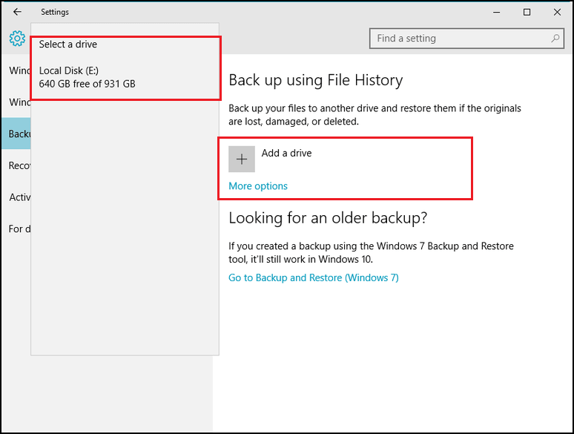Open the Recovery section in the sidebar
Screen dimensions: 574x434
tap(18, 165)
